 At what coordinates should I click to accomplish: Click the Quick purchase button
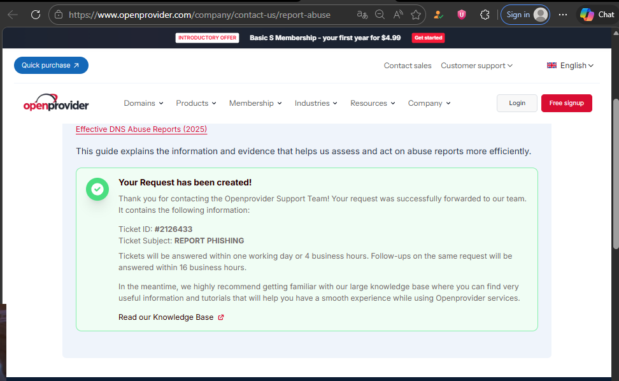click(51, 66)
